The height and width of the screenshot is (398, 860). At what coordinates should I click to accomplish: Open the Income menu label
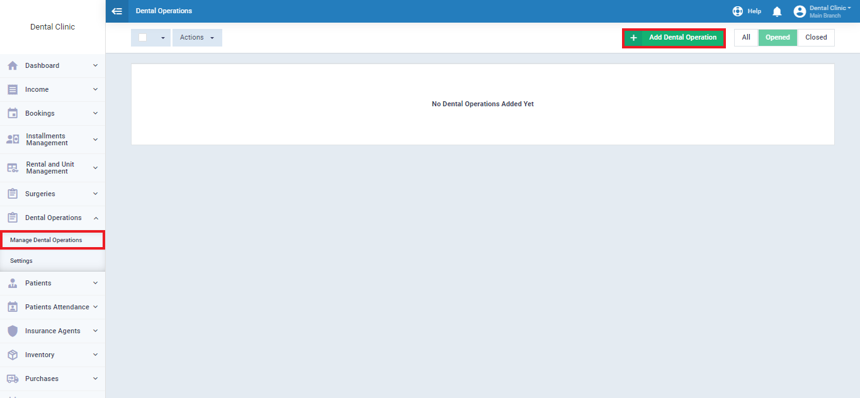[x=37, y=89]
